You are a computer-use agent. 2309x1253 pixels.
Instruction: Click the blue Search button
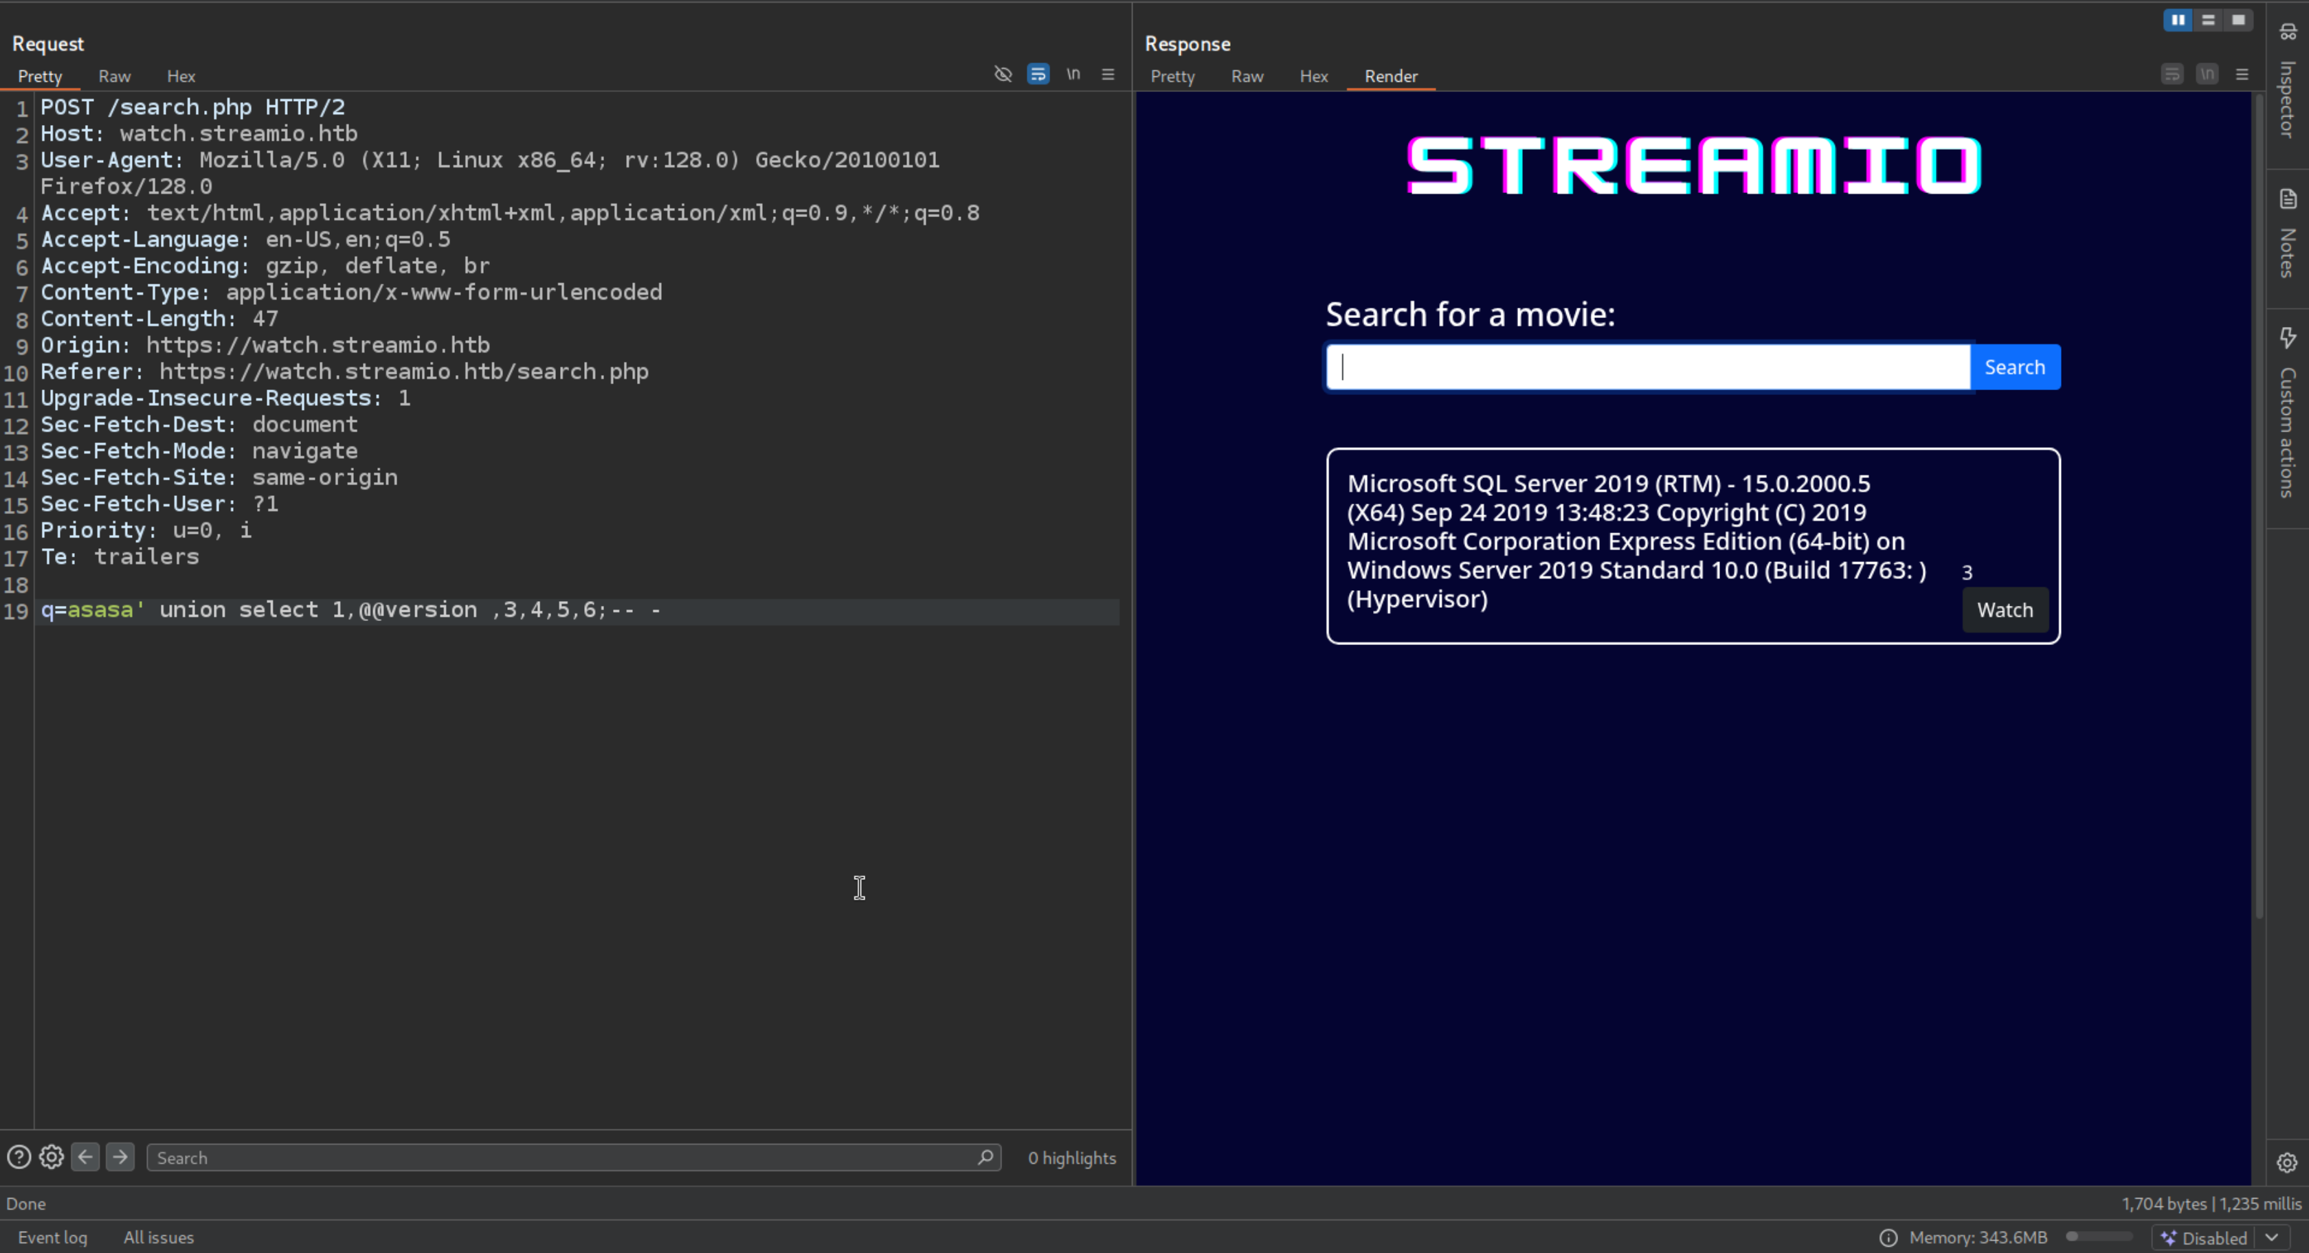[2014, 368]
